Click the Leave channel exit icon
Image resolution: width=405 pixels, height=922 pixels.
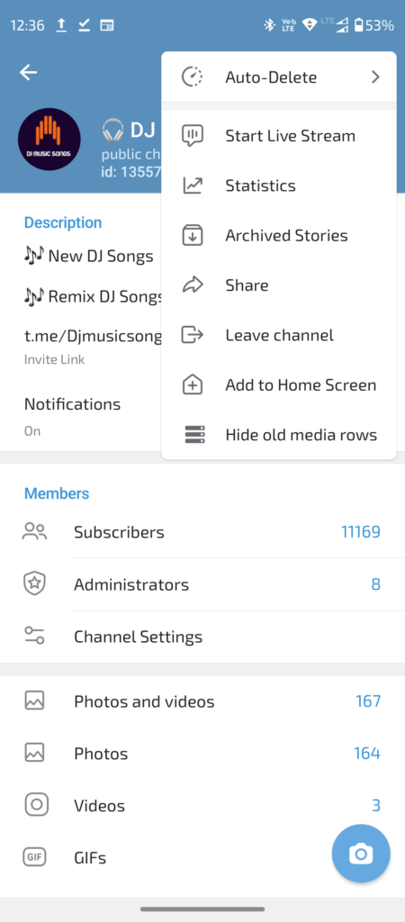(193, 335)
